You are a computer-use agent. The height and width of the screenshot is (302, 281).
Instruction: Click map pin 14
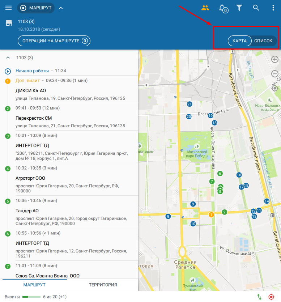click(267, 201)
